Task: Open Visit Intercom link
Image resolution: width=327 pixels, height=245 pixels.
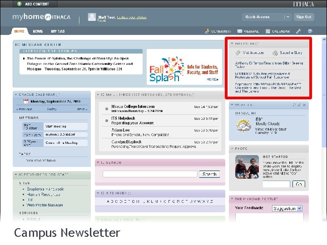Action: click(x=253, y=53)
